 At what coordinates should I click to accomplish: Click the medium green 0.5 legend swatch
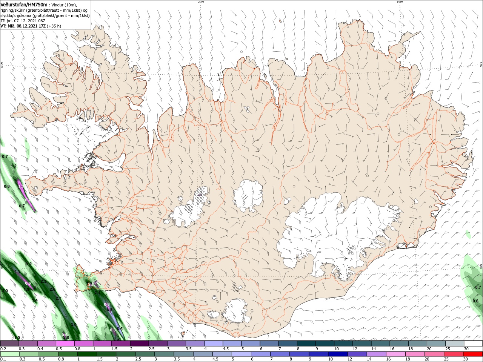48,354
